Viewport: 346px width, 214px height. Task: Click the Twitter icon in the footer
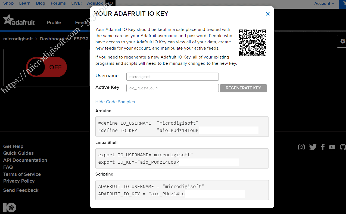pyautogui.click(x=313, y=147)
